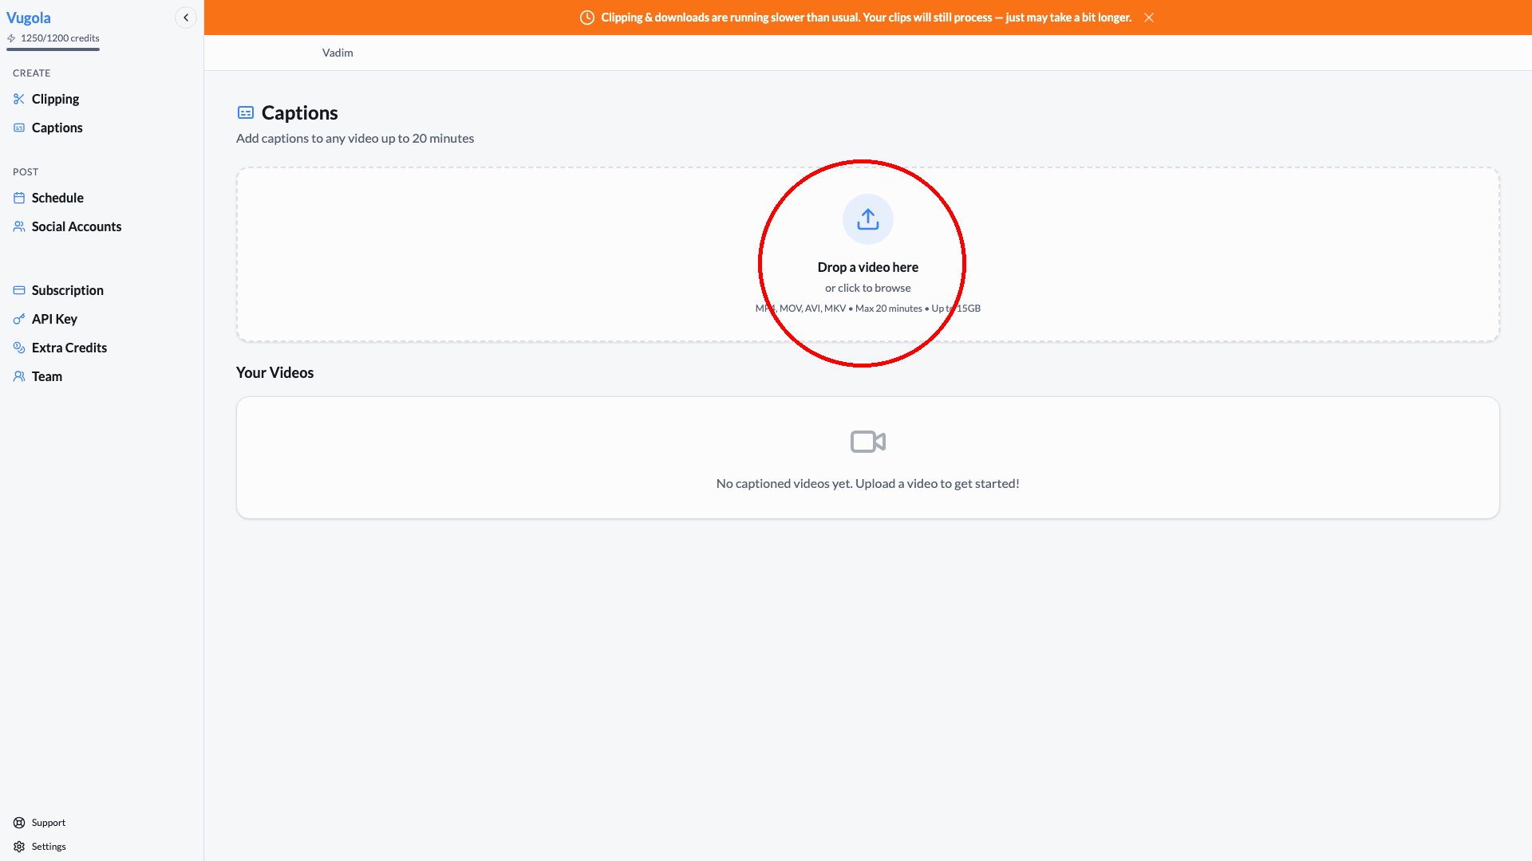This screenshot has width=1532, height=861.
Task: Click the Extra Credits coins icon
Action: point(19,348)
